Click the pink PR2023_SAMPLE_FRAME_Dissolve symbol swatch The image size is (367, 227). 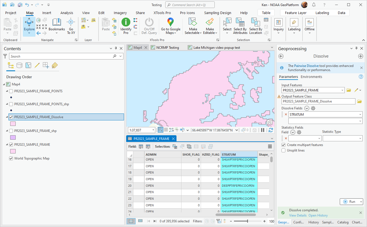13,124
